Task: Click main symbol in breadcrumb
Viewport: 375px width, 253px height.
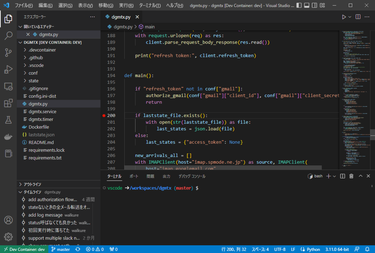Action: point(147,27)
